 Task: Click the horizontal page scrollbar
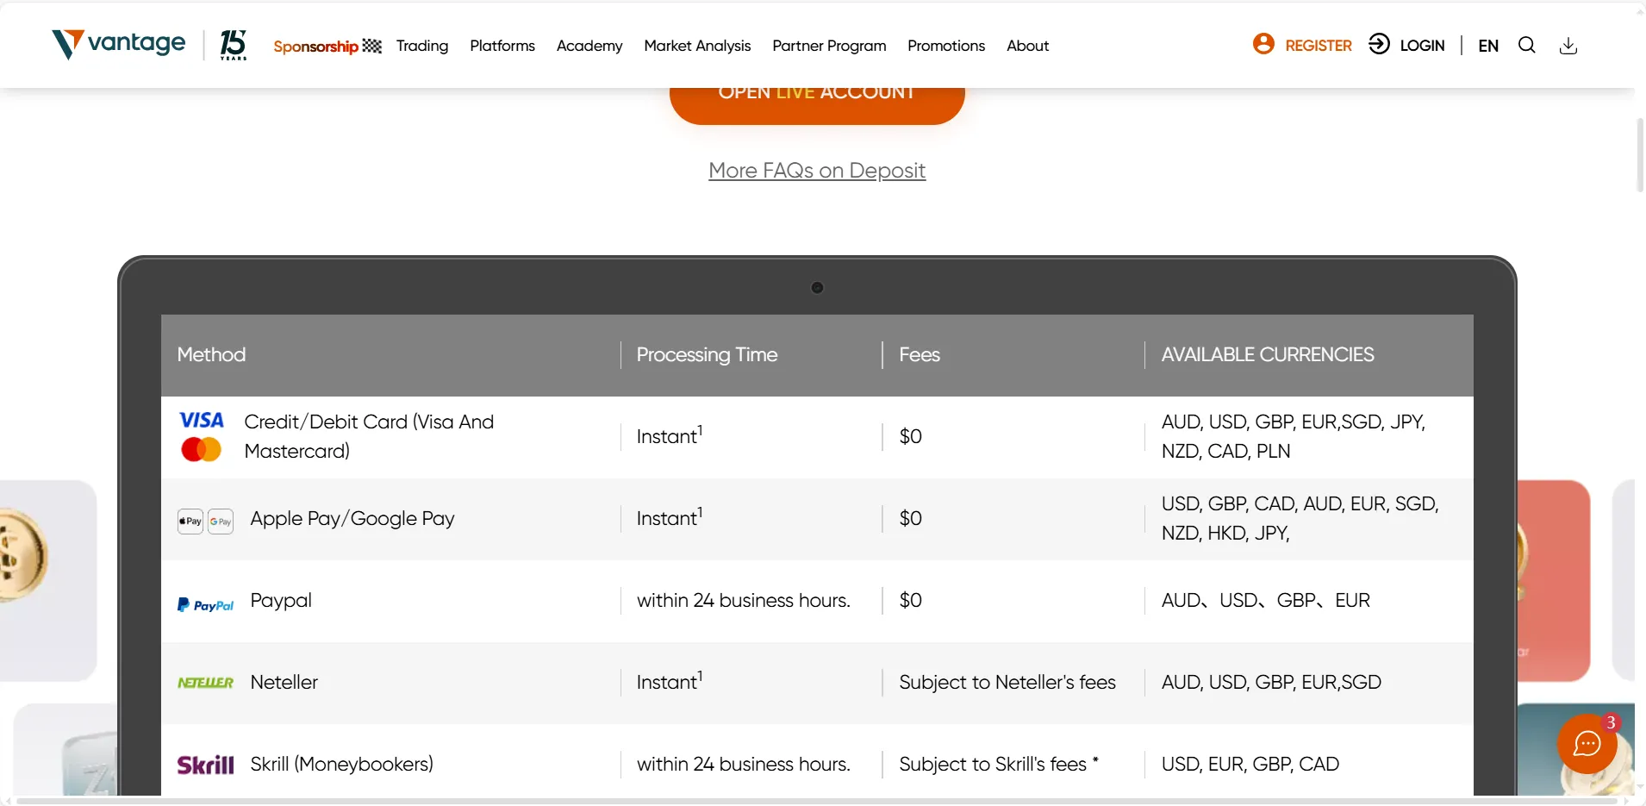pyautogui.click(x=817, y=801)
